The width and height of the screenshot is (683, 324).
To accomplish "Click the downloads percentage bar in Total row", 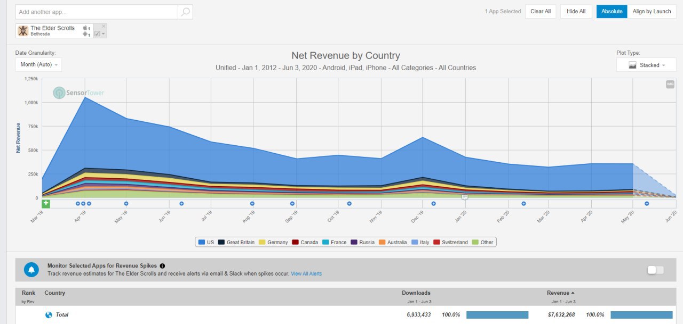I will pyautogui.click(x=497, y=315).
